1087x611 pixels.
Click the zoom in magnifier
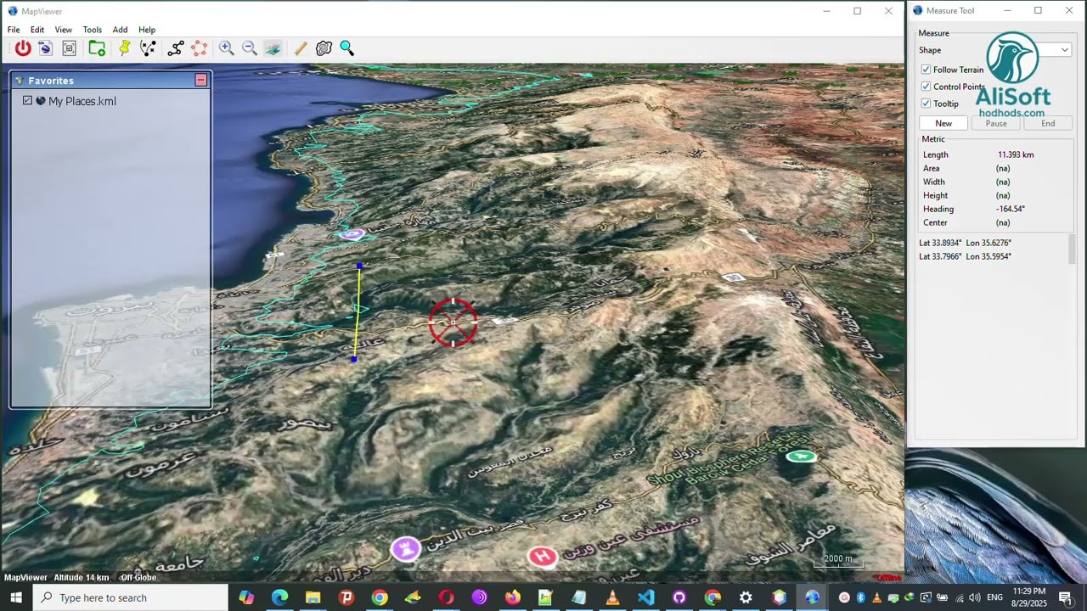(x=227, y=48)
